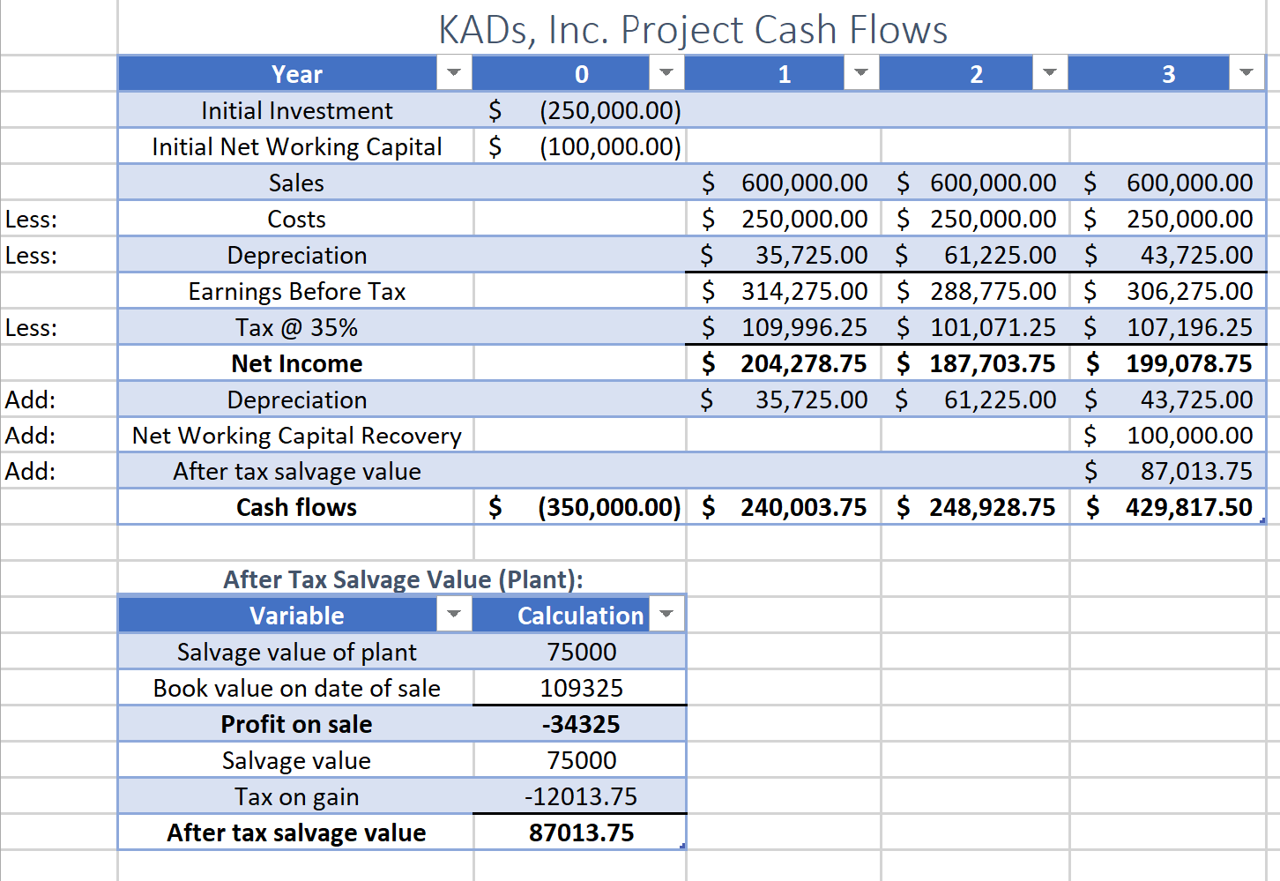Expand the Year header filter menu
The image size is (1280, 881).
click(x=454, y=73)
